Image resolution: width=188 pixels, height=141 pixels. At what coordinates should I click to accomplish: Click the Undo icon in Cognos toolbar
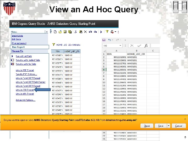(x=90, y=32)
